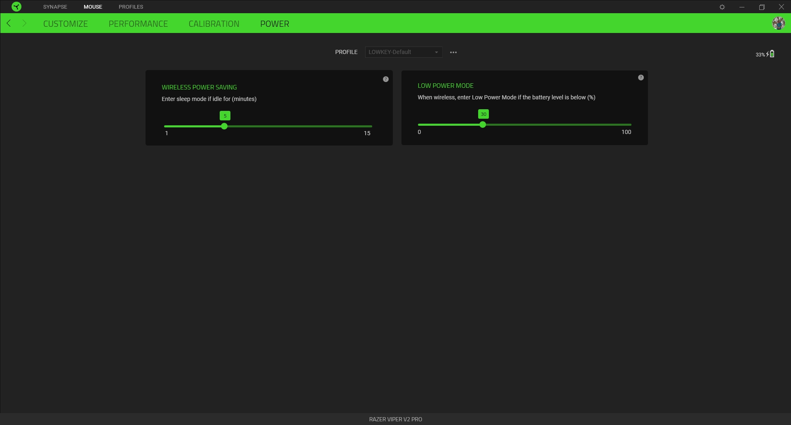Click the Low Power Mode heading

(446, 86)
